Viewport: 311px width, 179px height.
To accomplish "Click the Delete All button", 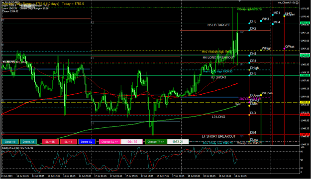I will click(x=28, y=142).
